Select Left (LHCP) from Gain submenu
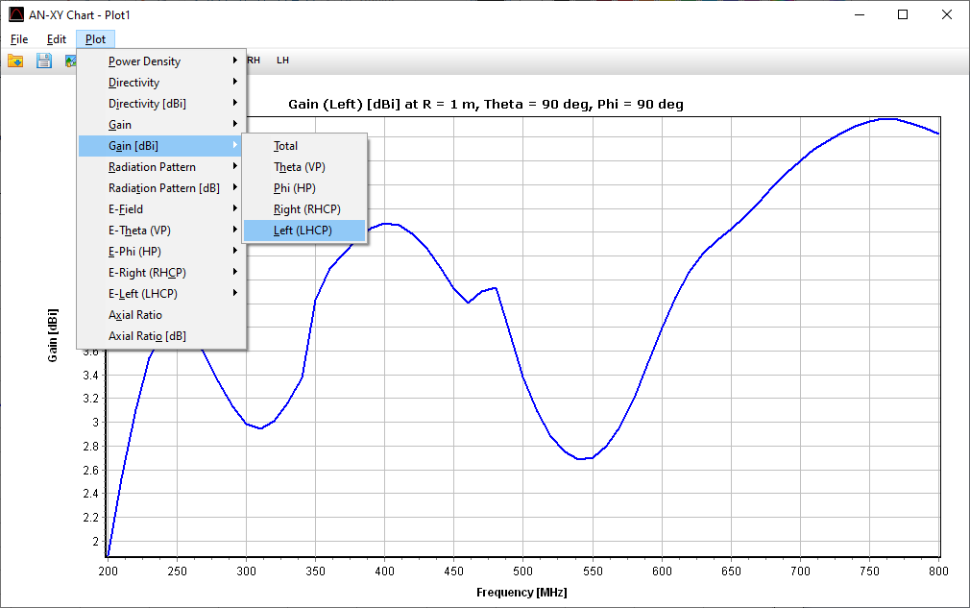Viewport: 970px width, 608px height. pyautogui.click(x=304, y=231)
